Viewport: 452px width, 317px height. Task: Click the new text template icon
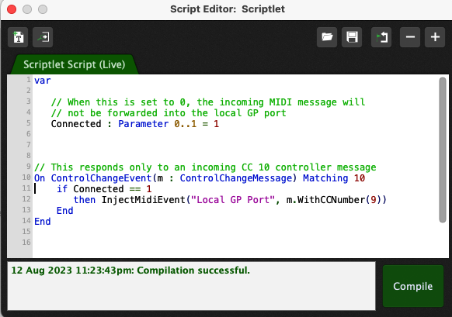coord(18,37)
